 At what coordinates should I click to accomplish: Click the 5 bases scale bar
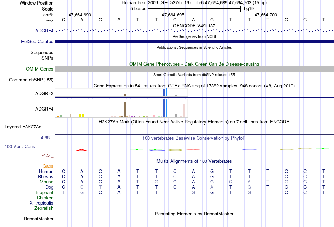click(x=194, y=9)
